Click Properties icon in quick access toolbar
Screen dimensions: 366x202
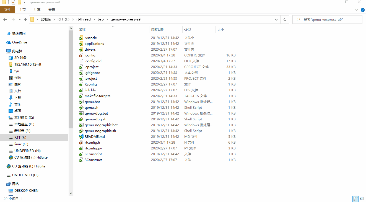(x=13, y=2)
